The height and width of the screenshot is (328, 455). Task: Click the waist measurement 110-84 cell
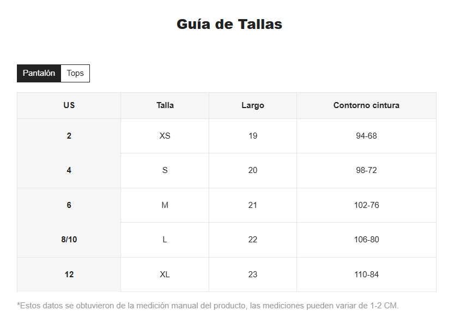(366, 275)
